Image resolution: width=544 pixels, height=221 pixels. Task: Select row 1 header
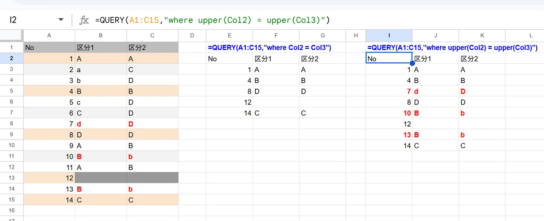point(11,47)
